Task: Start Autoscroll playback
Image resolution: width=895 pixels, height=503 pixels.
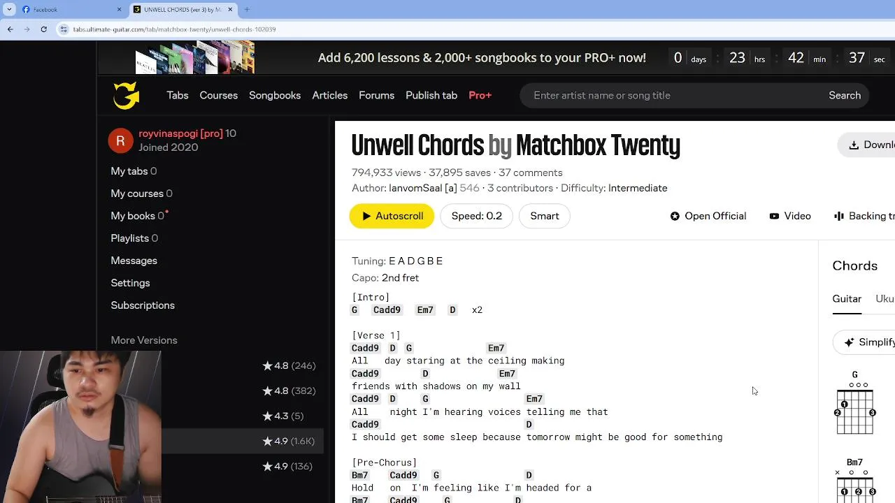Action: (392, 216)
